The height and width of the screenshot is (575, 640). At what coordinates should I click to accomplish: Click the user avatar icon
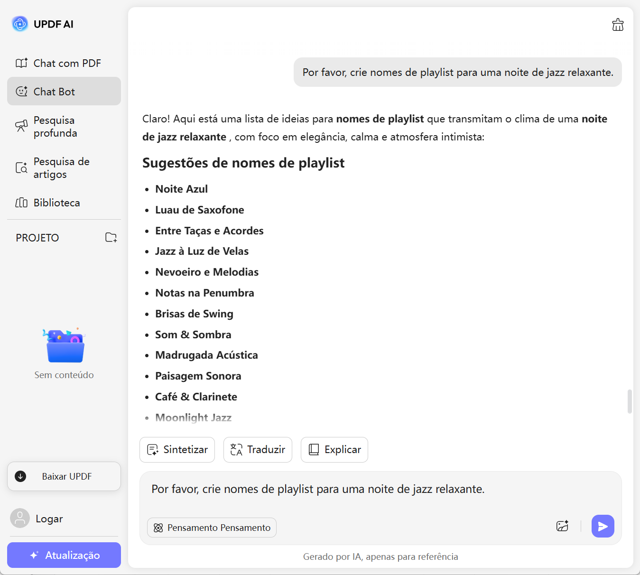click(x=20, y=519)
